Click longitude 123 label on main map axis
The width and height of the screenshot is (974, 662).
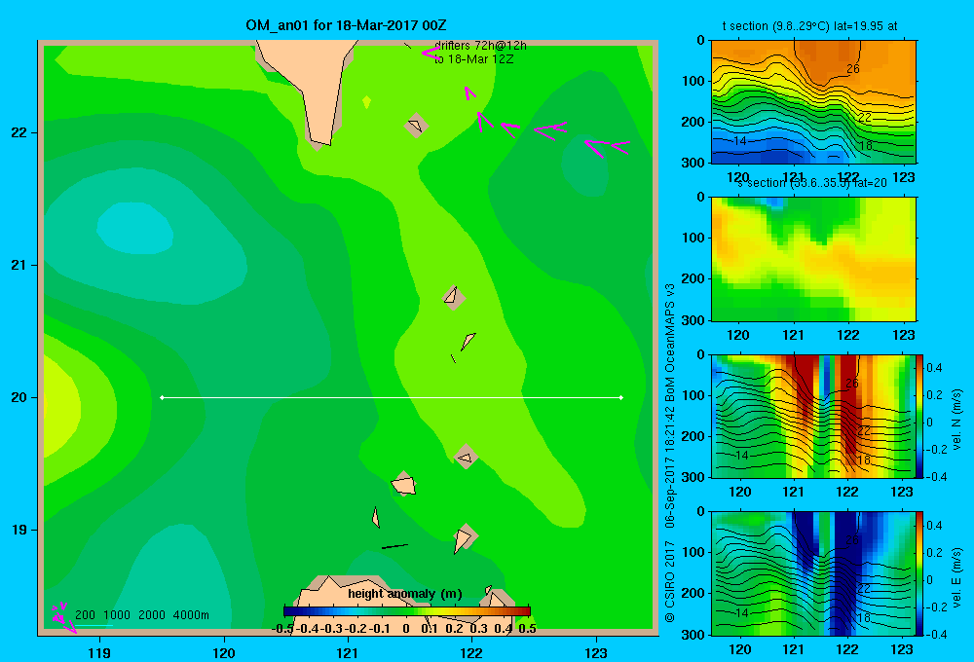(x=596, y=652)
